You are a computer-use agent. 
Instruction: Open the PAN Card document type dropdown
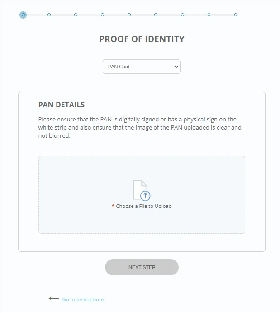pos(142,67)
